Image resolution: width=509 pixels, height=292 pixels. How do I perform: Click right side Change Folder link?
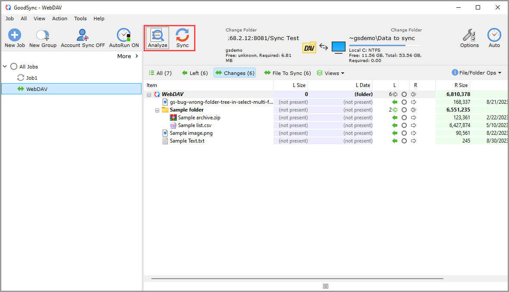click(x=406, y=30)
